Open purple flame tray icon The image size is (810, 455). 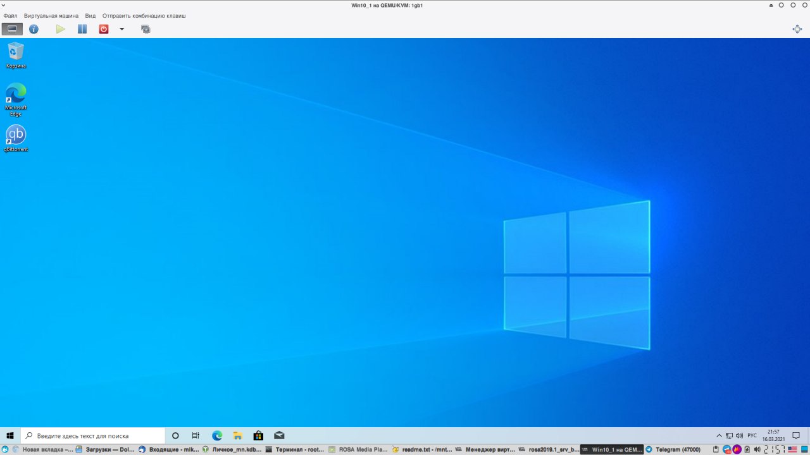pos(737,449)
